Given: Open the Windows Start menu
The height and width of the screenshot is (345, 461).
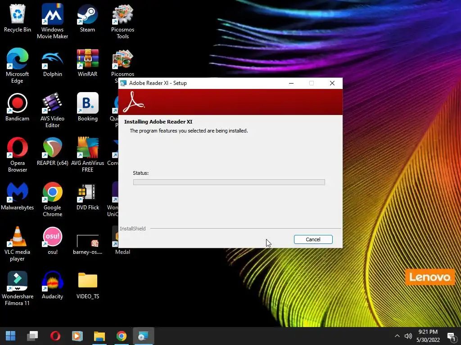Looking at the screenshot, I should tap(11, 336).
